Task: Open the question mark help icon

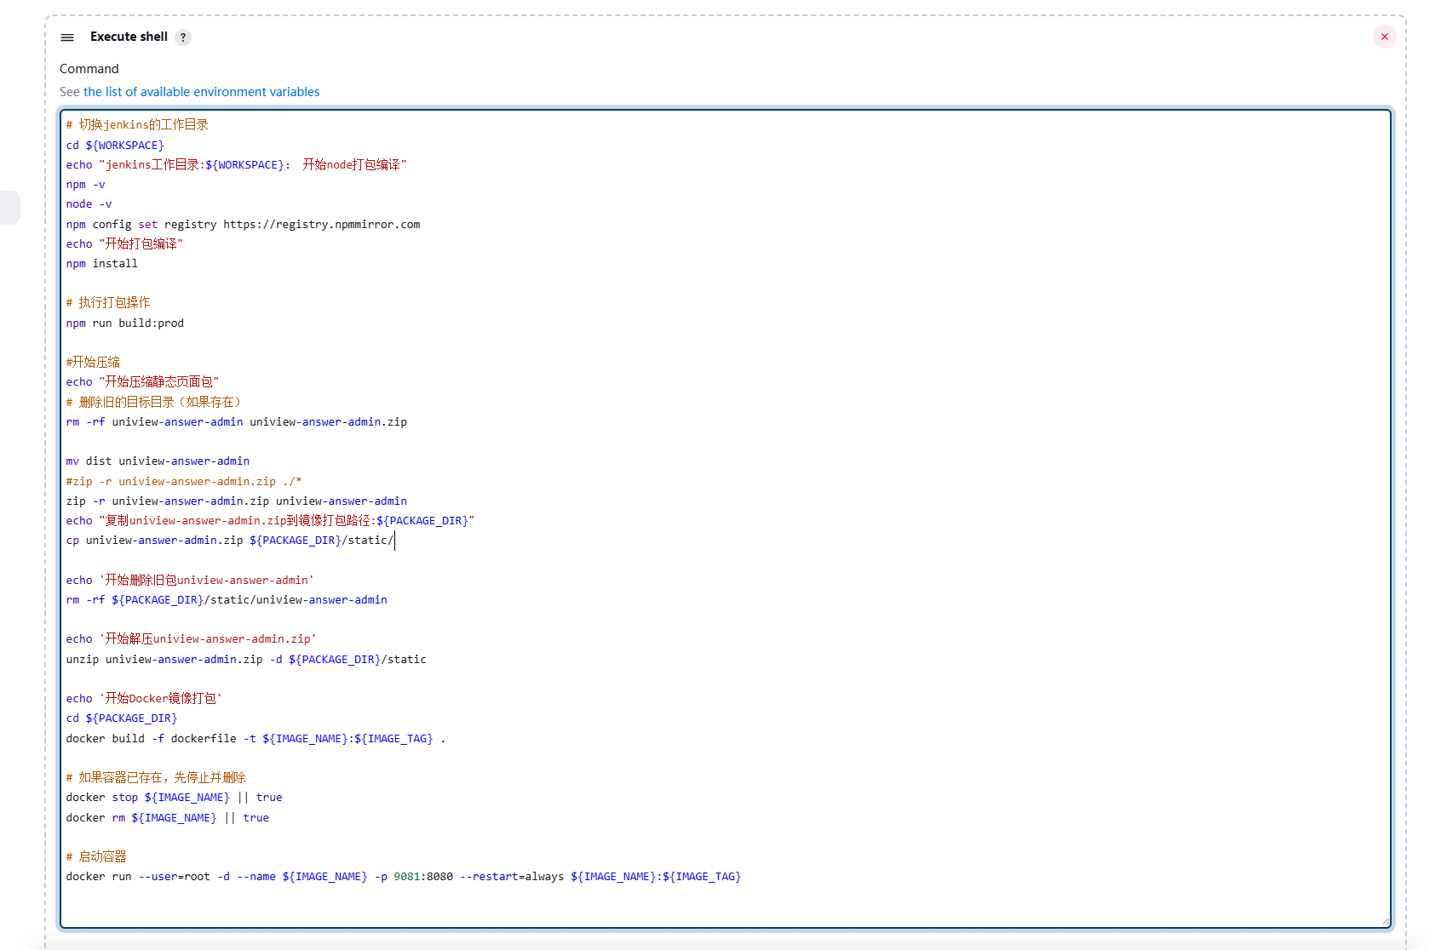Action: 182,37
